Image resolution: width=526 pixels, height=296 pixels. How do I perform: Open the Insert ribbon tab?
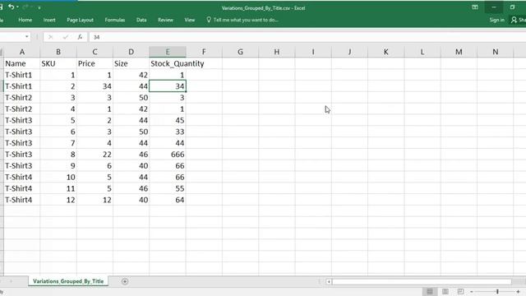pyautogui.click(x=49, y=20)
